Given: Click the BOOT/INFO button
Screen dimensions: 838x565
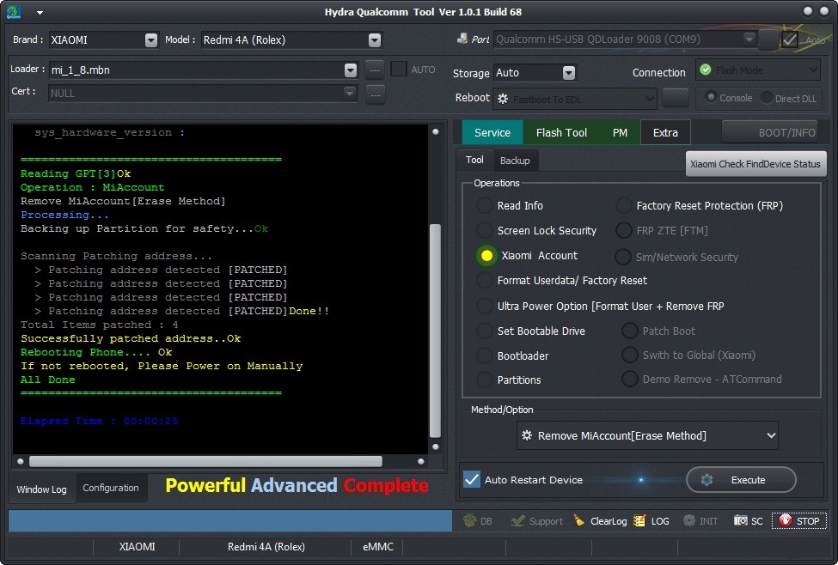Looking at the screenshot, I should pos(771,132).
